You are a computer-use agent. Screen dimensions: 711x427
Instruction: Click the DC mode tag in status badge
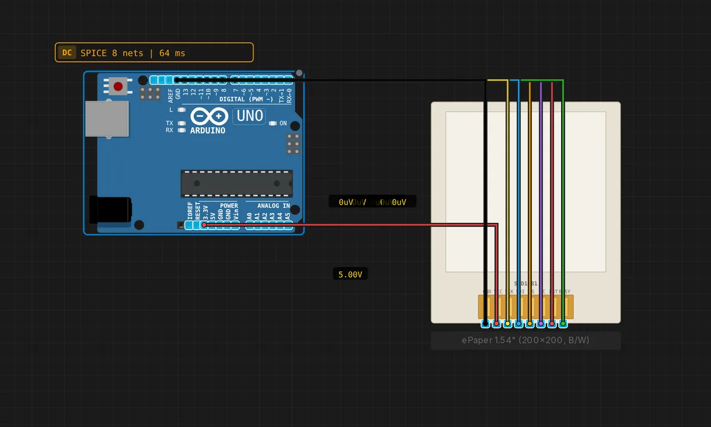(x=67, y=53)
